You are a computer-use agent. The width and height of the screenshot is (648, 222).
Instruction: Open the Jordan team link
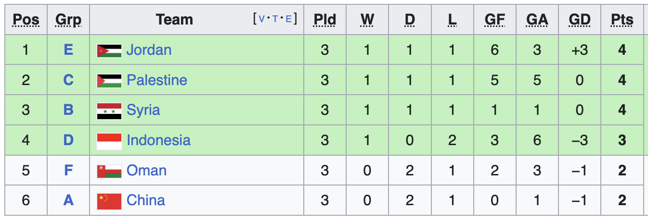[149, 50]
